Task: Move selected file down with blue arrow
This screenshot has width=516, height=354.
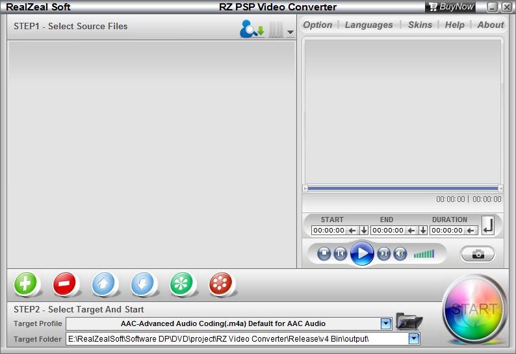Action: [x=143, y=284]
